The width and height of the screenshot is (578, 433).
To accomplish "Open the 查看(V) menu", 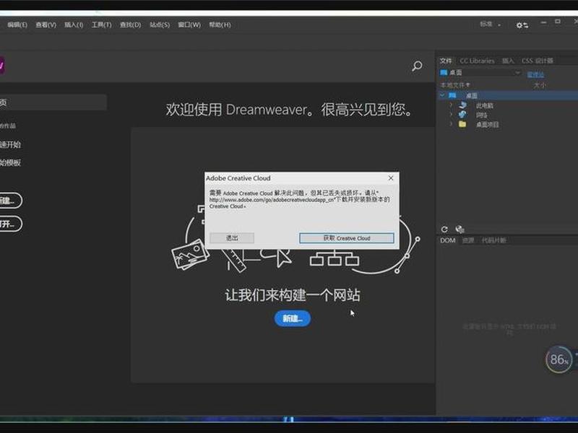I will pos(46,25).
